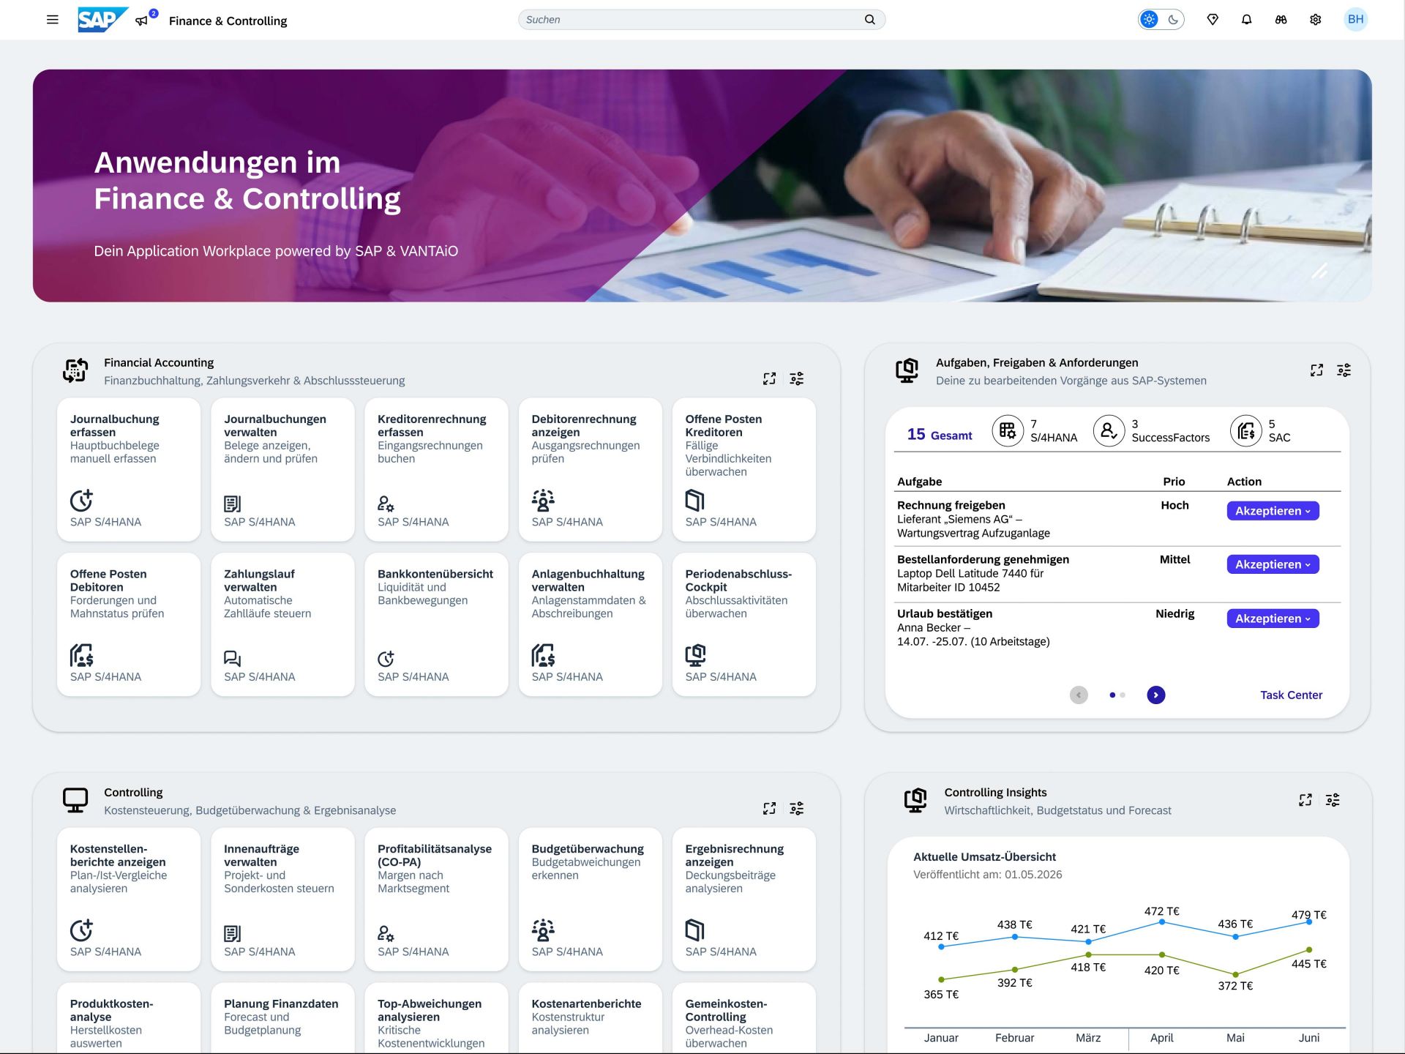
Task: Open Aufgaben, Freigaben panel settings sliders
Action: pyautogui.click(x=1344, y=370)
